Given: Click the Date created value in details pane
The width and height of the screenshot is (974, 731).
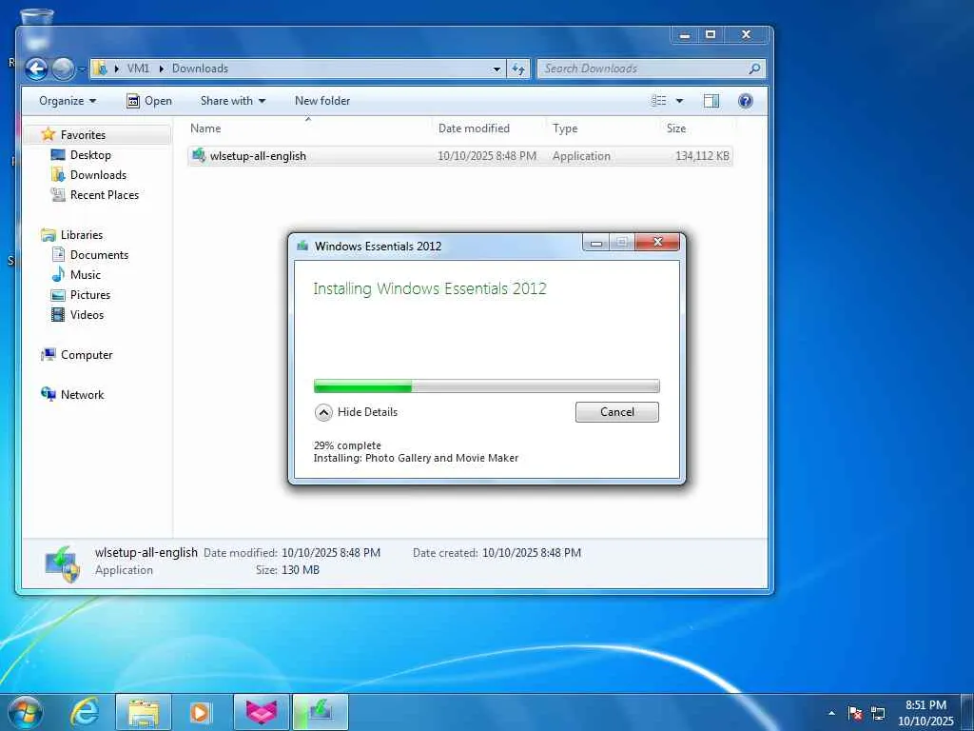Looking at the screenshot, I should point(532,553).
